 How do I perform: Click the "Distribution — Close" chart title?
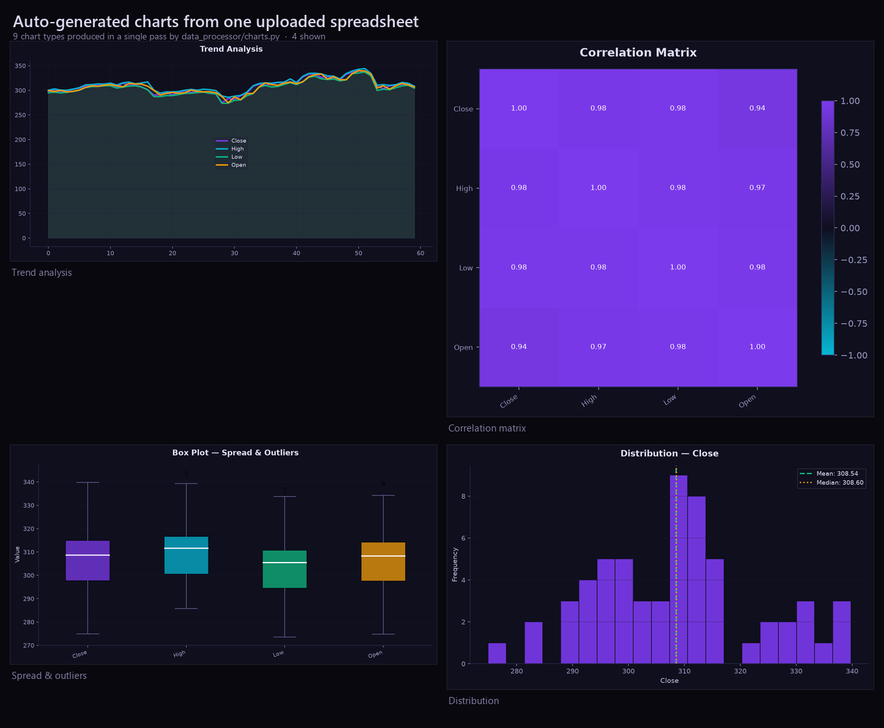(x=669, y=453)
